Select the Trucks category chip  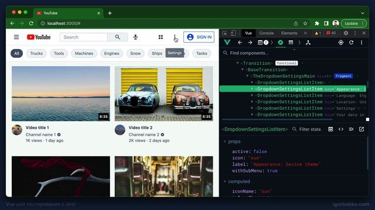coord(36,53)
